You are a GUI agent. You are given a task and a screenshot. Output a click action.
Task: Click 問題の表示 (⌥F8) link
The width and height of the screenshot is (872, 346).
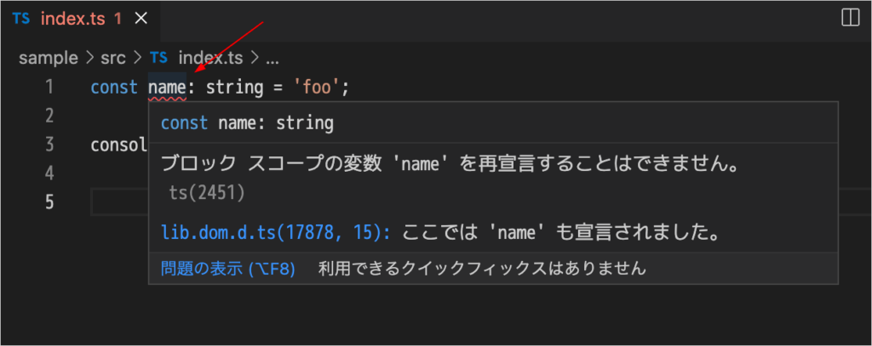pos(228,269)
